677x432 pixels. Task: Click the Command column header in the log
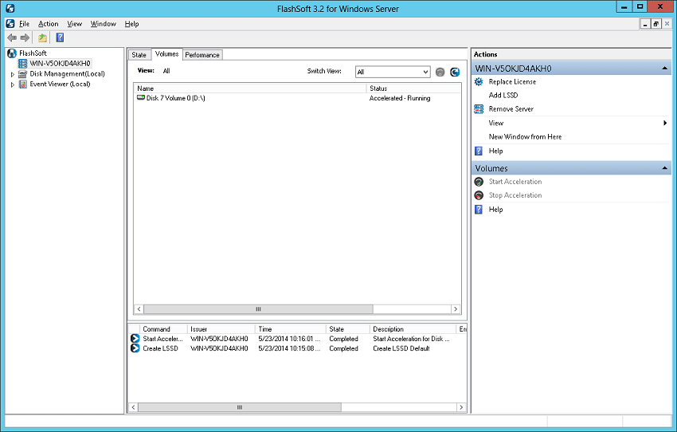(x=163, y=329)
